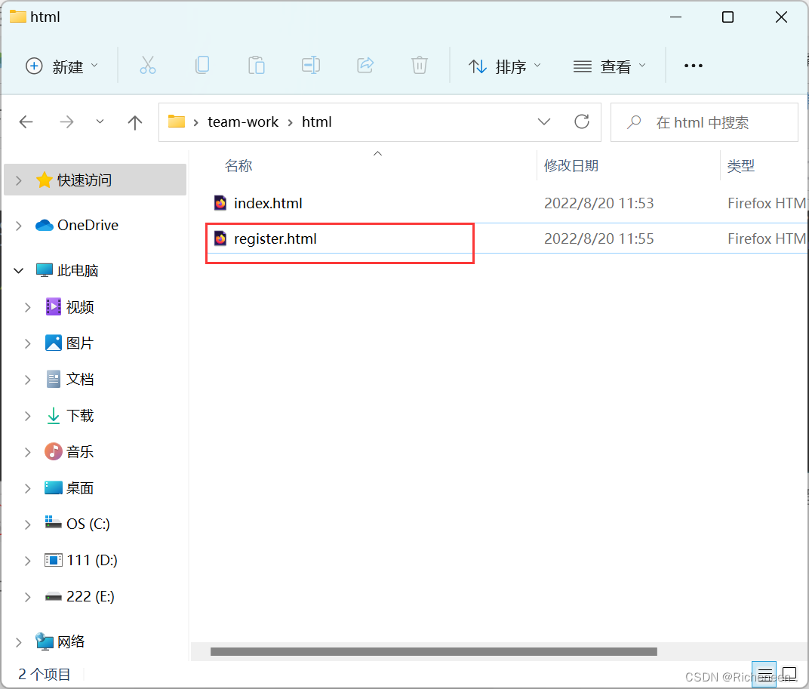Collapse 此电脑 tree node
The width and height of the screenshot is (809, 689).
pos(19,270)
